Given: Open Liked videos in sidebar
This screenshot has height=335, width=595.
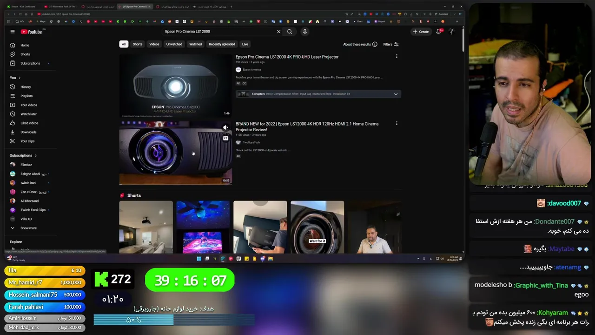Looking at the screenshot, I should point(30,123).
